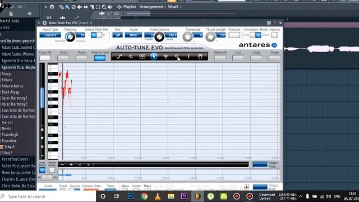Click the Clear All button
The width and height of the screenshot is (359, 202).
click(45, 58)
